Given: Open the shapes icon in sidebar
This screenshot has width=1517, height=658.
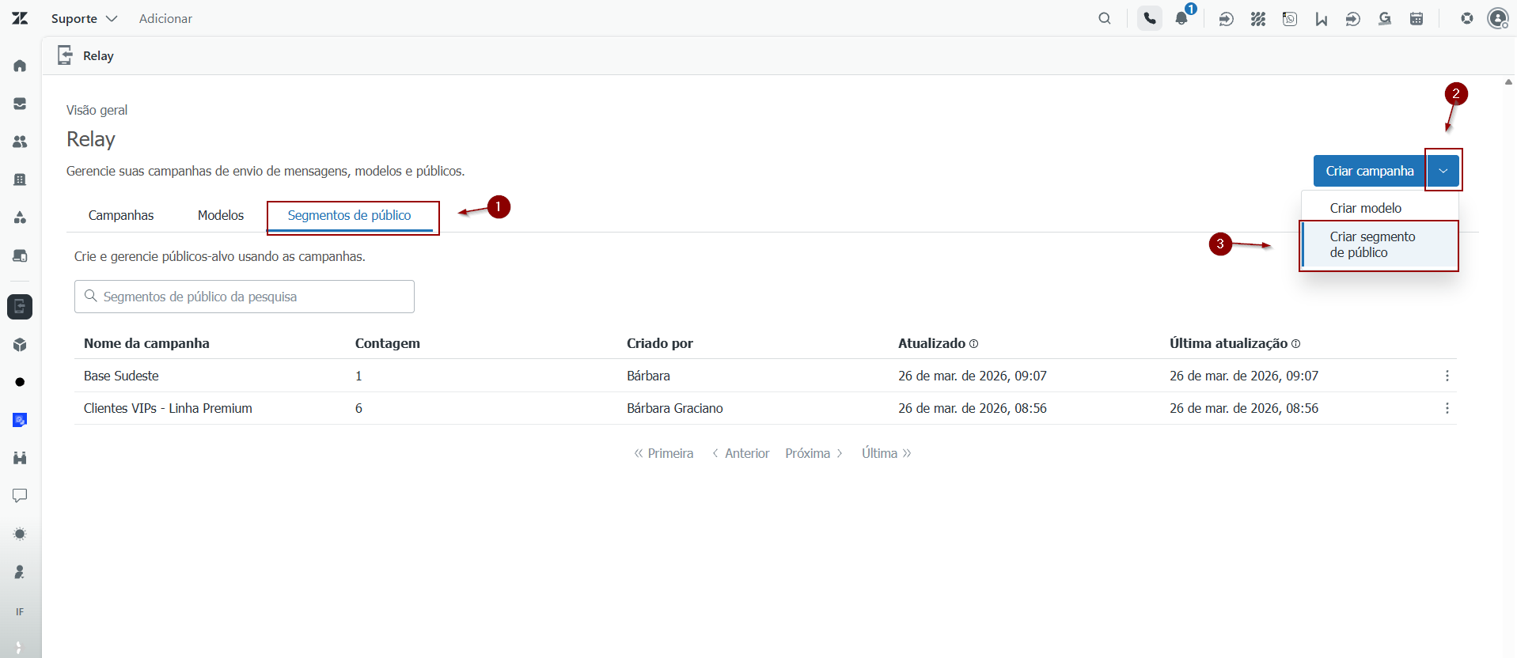Looking at the screenshot, I should (x=20, y=217).
